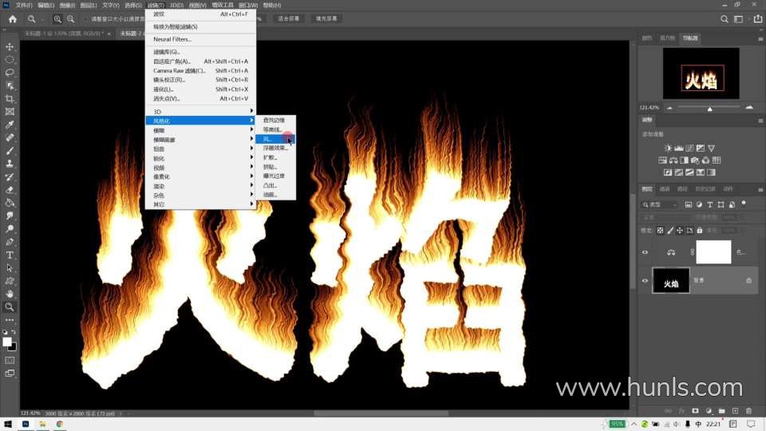Toggle lock position
Viewport: 766px width, 431px height.
tap(680, 230)
